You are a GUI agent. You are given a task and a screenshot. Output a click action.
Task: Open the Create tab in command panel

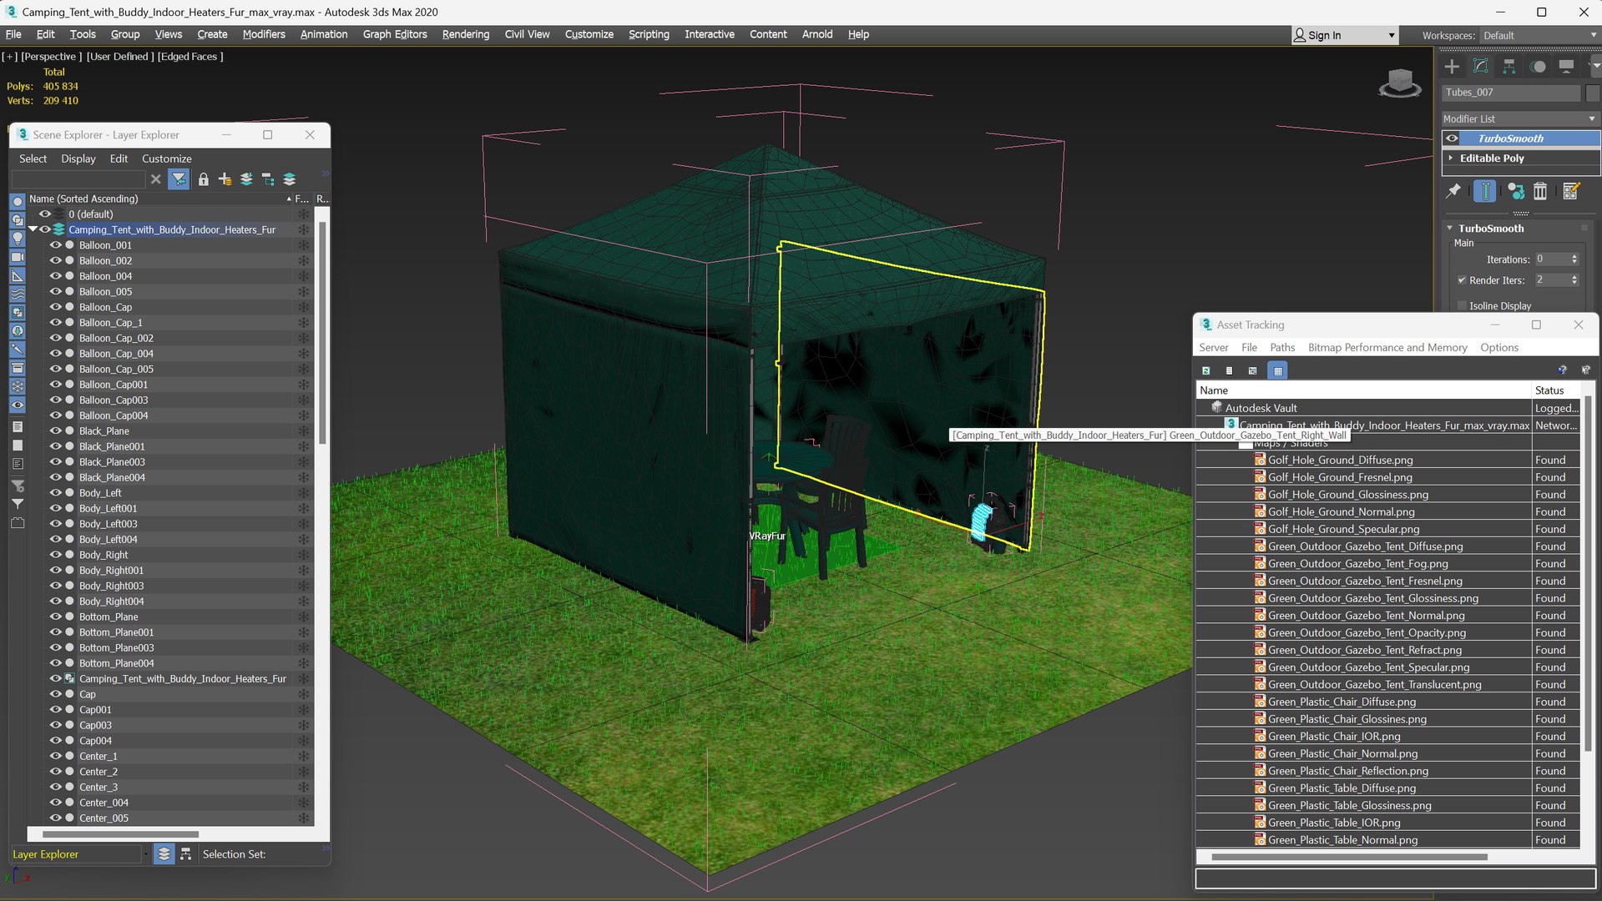tap(1452, 67)
